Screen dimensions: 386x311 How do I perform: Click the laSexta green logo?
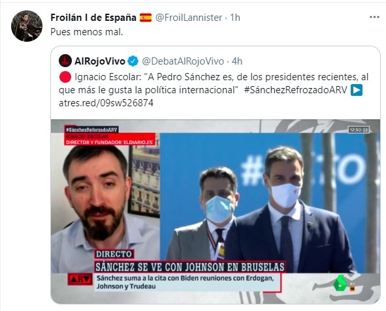tap(341, 284)
